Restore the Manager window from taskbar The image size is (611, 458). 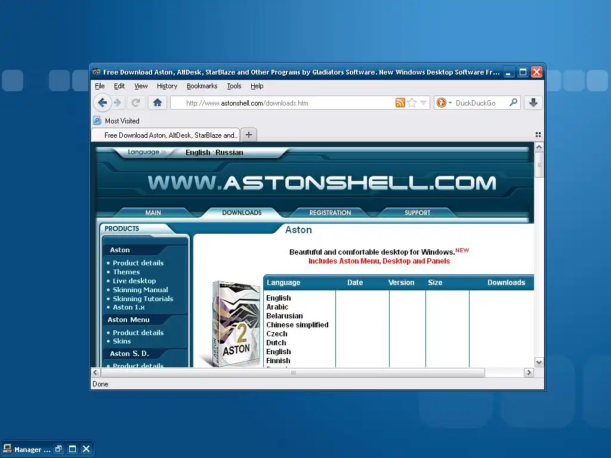(x=58, y=449)
